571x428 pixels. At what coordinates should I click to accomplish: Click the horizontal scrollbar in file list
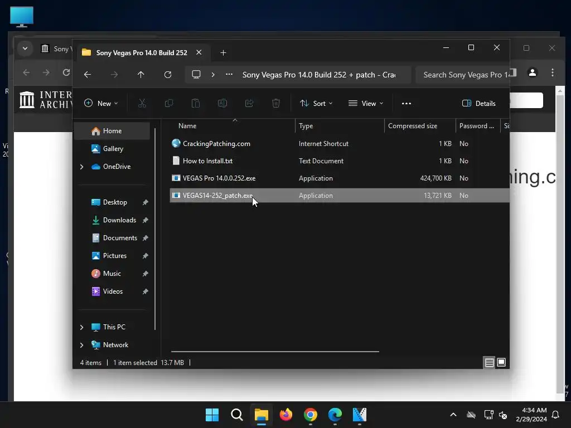coord(275,352)
